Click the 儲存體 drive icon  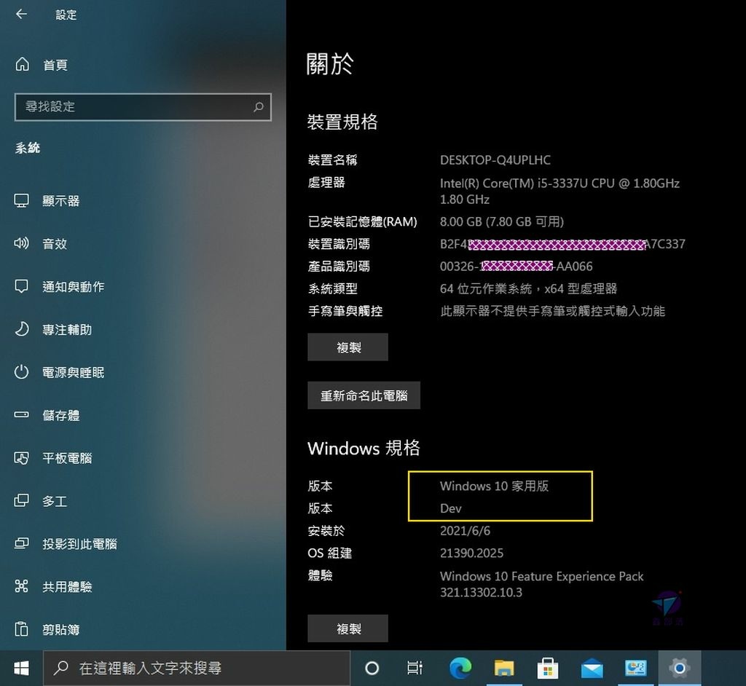[x=21, y=415]
